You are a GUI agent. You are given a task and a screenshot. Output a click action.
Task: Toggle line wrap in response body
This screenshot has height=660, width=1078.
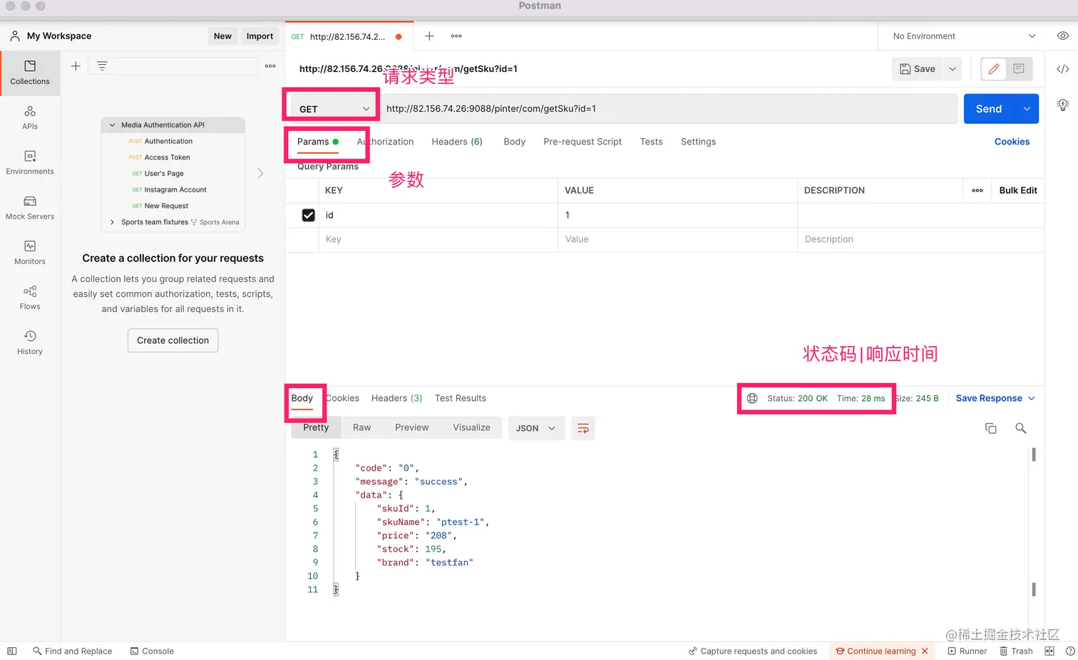pyautogui.click(x=583, y=429)
